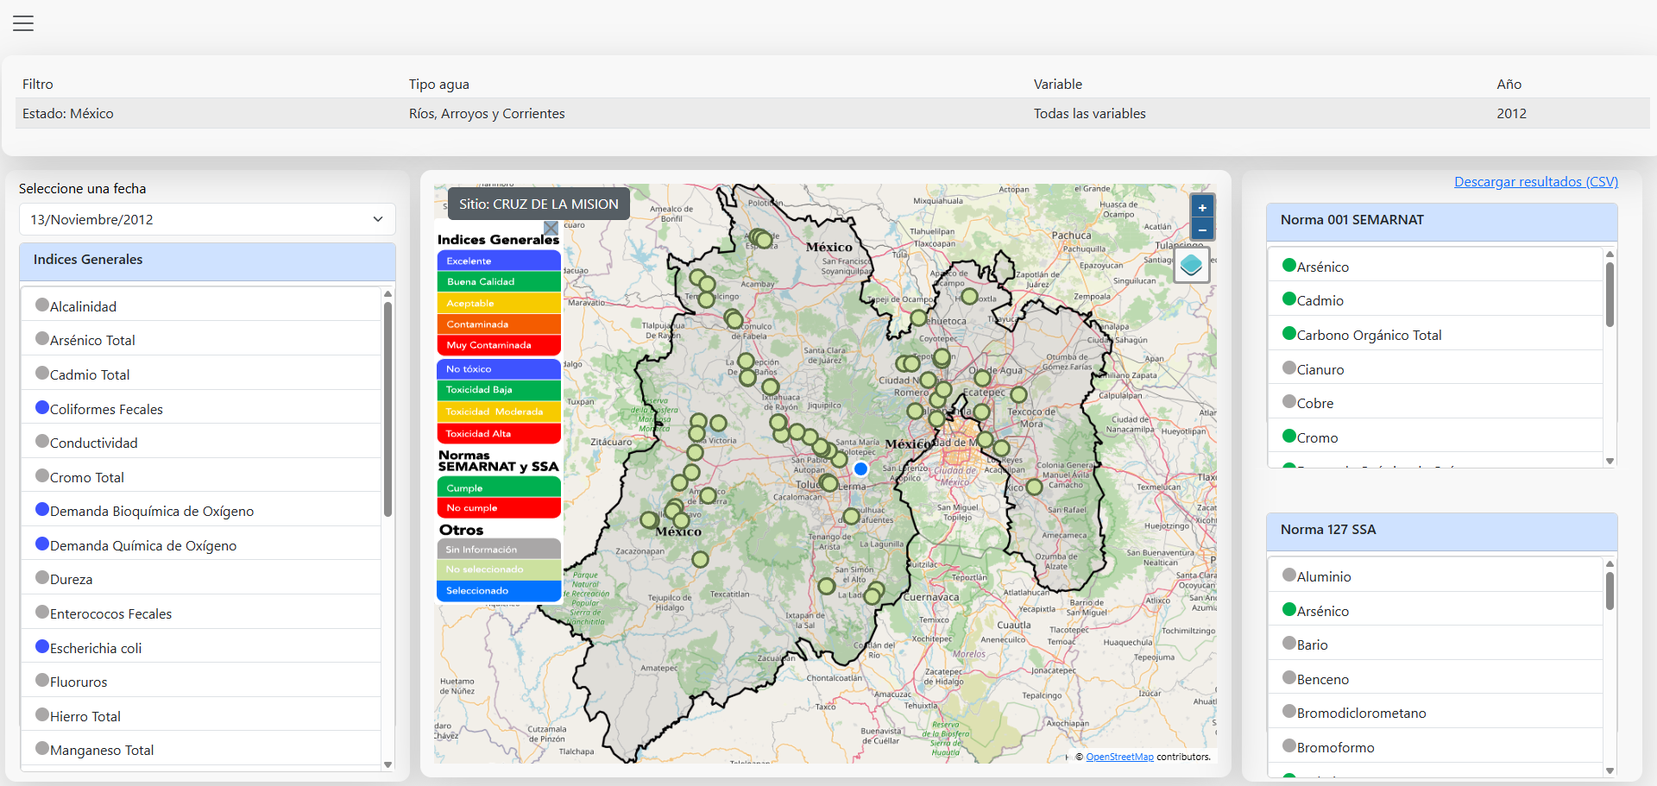Click the Cumple green legend swatch
1657x786 pixels.
click(x=499, y=487)
